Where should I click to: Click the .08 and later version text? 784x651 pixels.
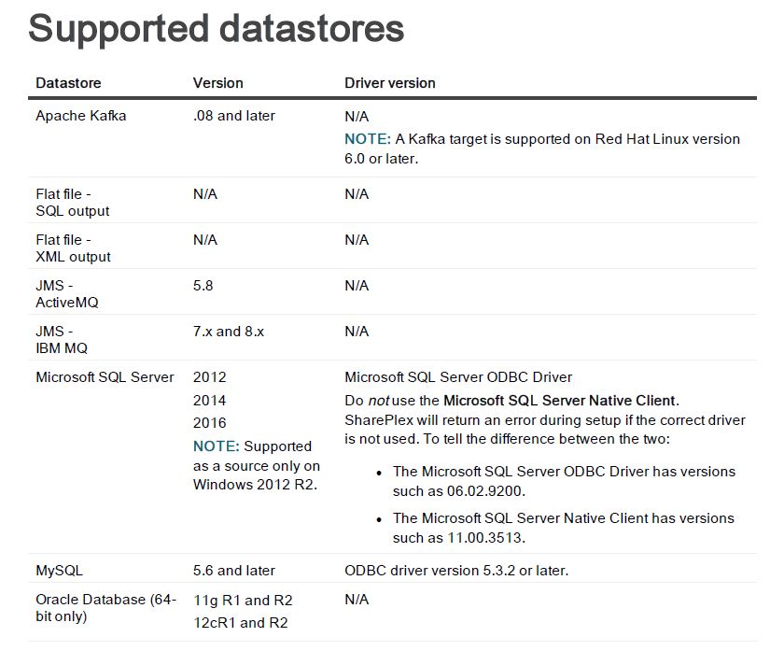coord(234,116)
